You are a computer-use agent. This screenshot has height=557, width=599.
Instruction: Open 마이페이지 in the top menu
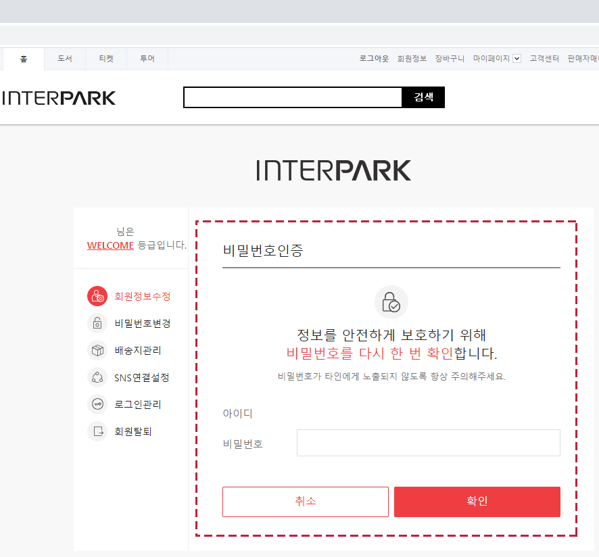click(492, 58)
